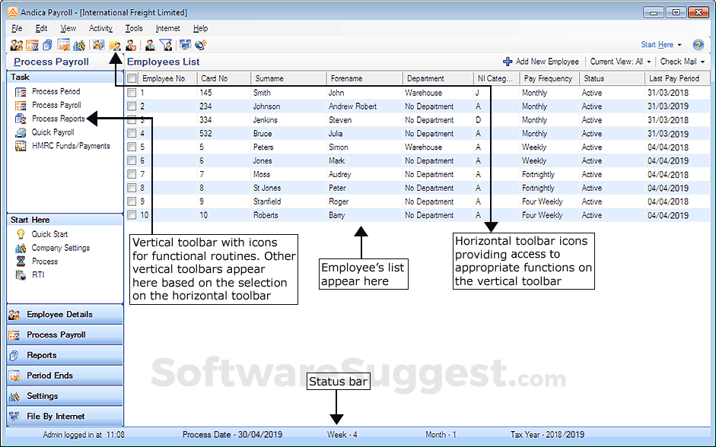Open the Activity menu
Image resolution: width=716 pixels, height=447 pixels.
coord(100,28)
